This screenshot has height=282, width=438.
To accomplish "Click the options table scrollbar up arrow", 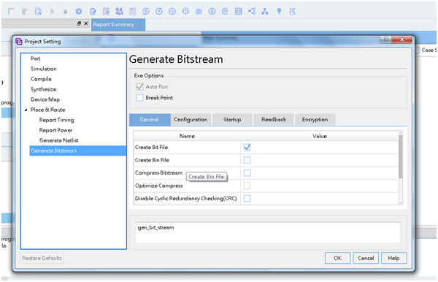I will click(x=400, y=133).
